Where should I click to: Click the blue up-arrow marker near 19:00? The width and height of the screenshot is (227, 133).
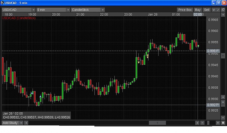point(32,93)
